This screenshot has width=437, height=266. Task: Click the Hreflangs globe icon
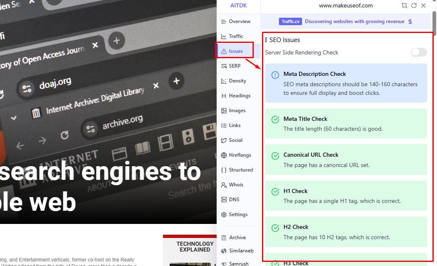coord(224,155)
